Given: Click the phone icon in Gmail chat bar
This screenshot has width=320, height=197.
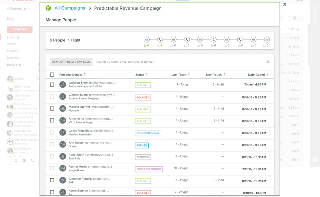Looking at the screenshot, I should pos(32,161).
